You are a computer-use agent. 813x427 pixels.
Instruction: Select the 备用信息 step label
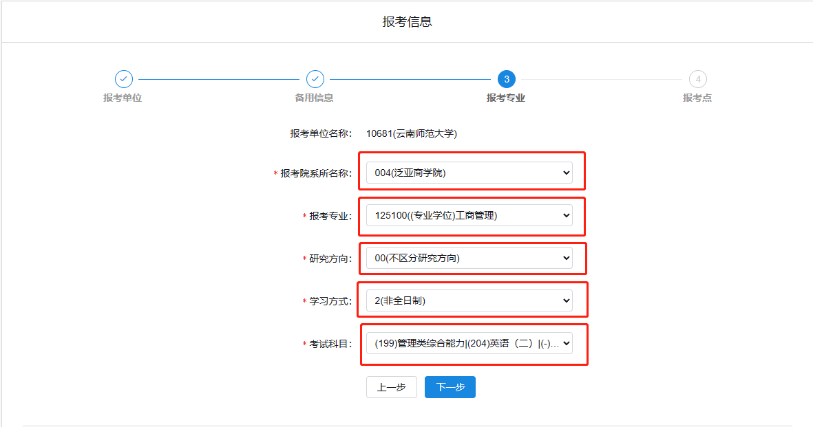point(314,98)
